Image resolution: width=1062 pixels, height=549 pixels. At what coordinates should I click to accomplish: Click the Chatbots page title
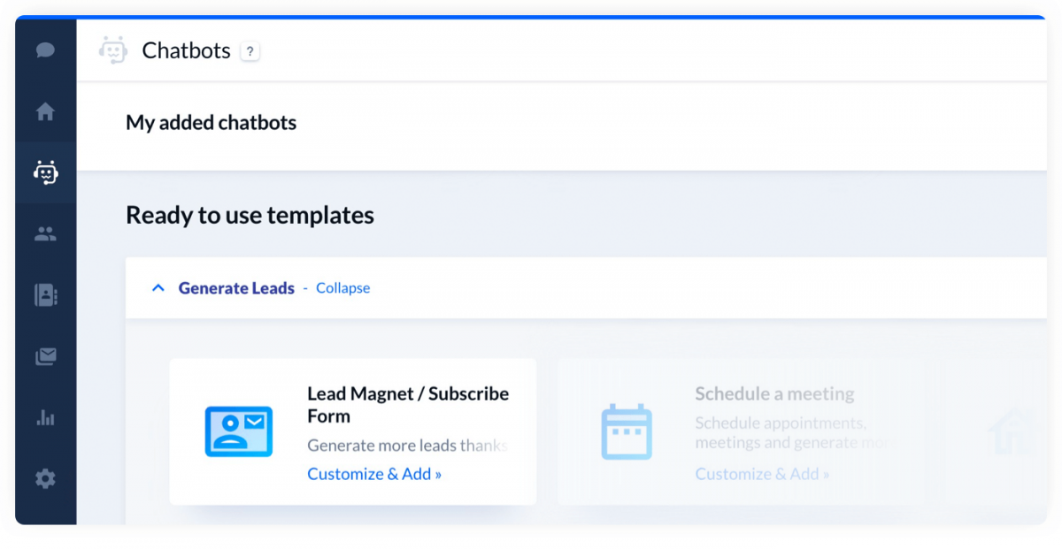pos(186,50)
